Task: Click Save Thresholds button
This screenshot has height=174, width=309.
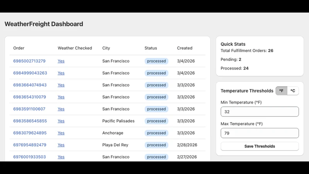Action: pyautogui.click(x=260, y=147)
